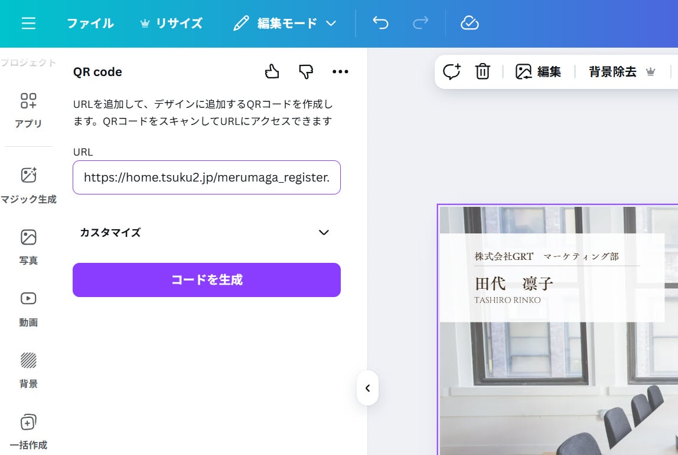Open the アプリ sidebar panel
The width and height of the screenshot is (678, 455).
point(28,110)
